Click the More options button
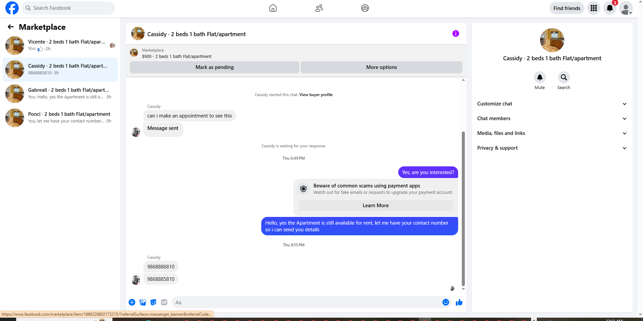 381,67
